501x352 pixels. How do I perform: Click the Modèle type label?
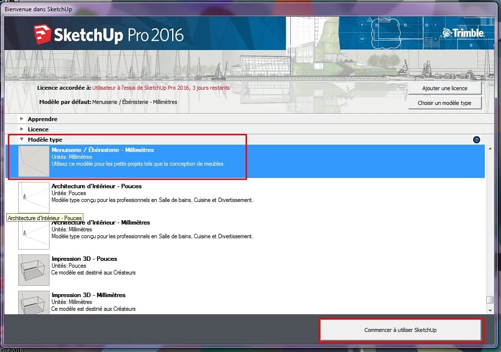pyautogui.click(x=45, y=140)
